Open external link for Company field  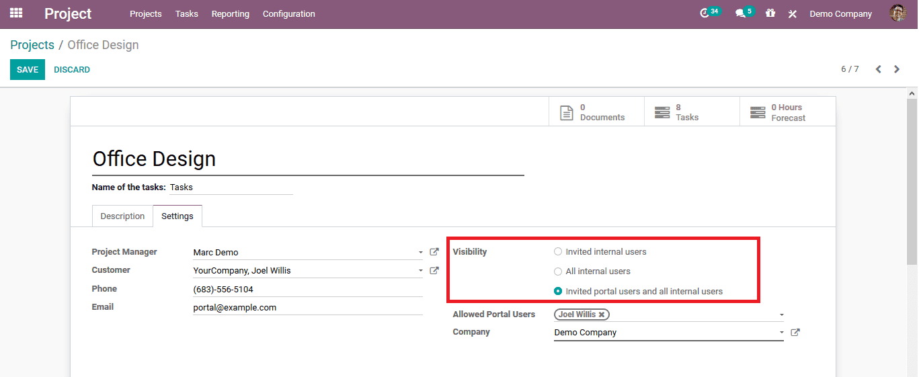pyautogui.click(x=795, y=332)
